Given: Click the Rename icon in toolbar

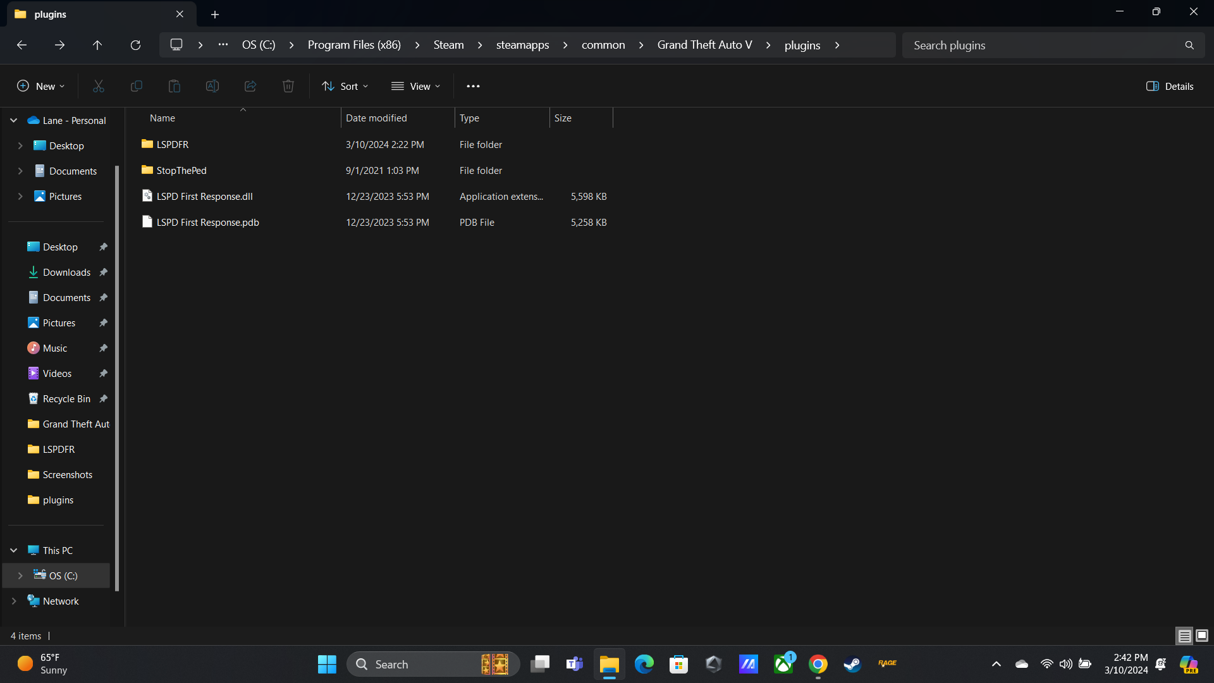Looking at the screenshot, I should tap(212, 86).
